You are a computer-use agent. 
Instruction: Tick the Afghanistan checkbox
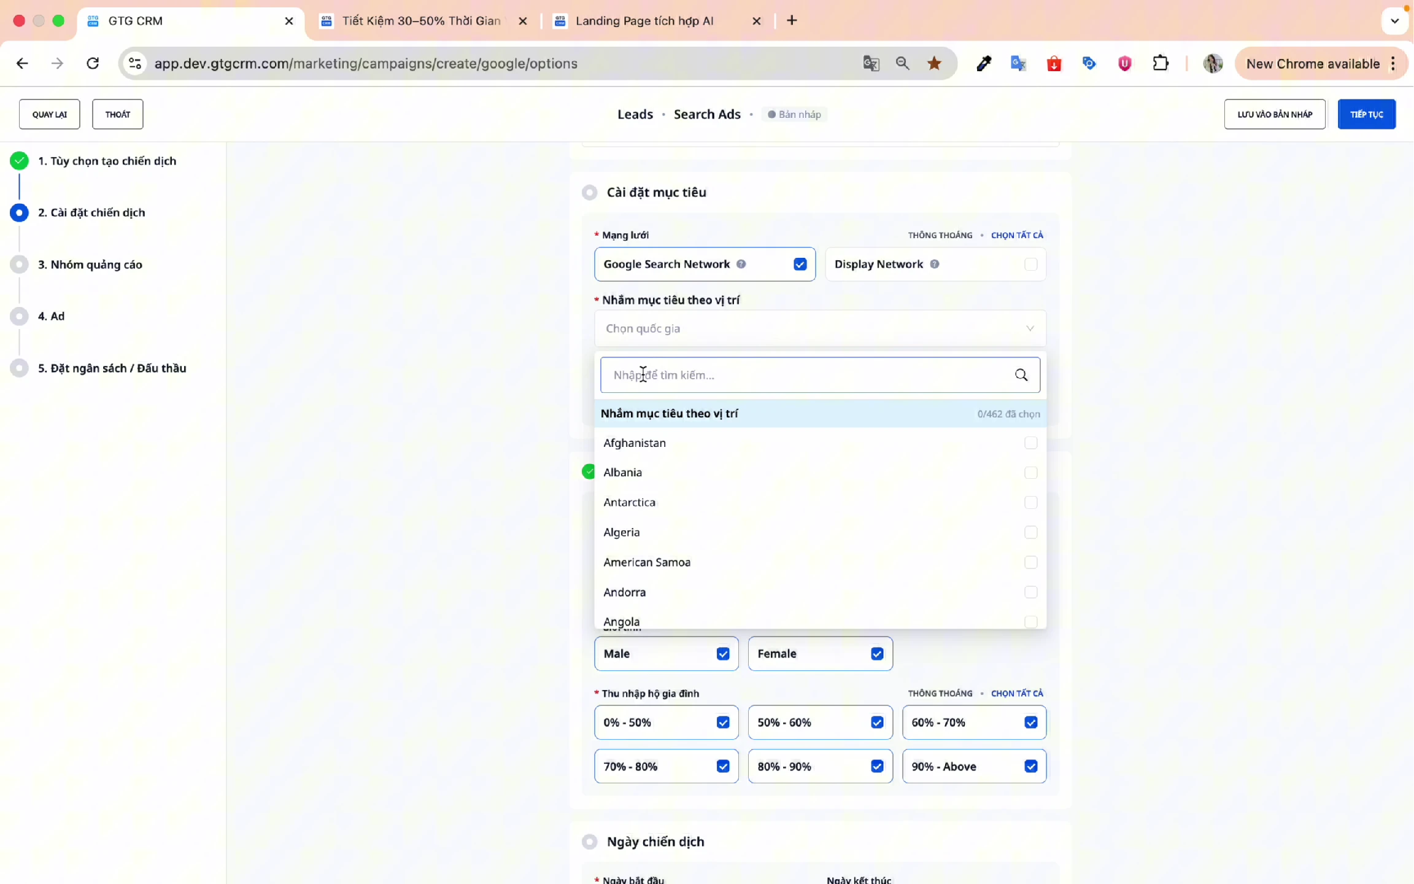(x=1030, y=443)
